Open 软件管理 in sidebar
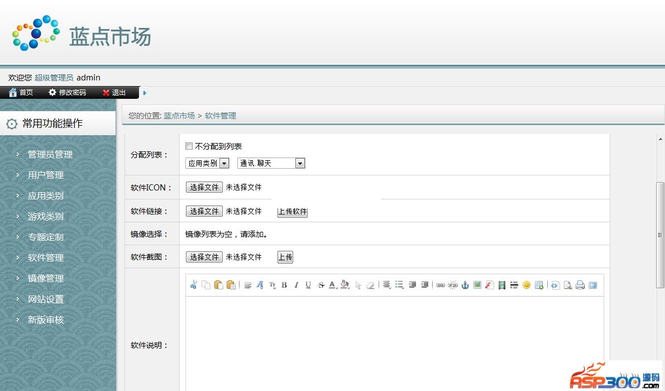The image size is (665, 391). (x=46, y=258)
